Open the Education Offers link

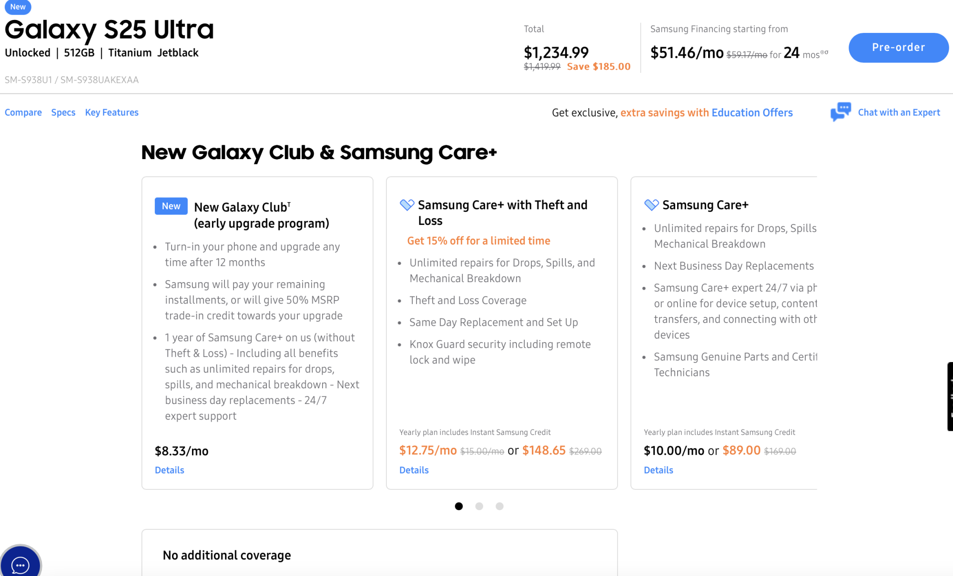coord(752,112)
